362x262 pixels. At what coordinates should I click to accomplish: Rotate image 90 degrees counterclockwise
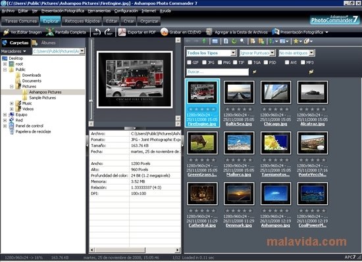[x=97, y=32]
